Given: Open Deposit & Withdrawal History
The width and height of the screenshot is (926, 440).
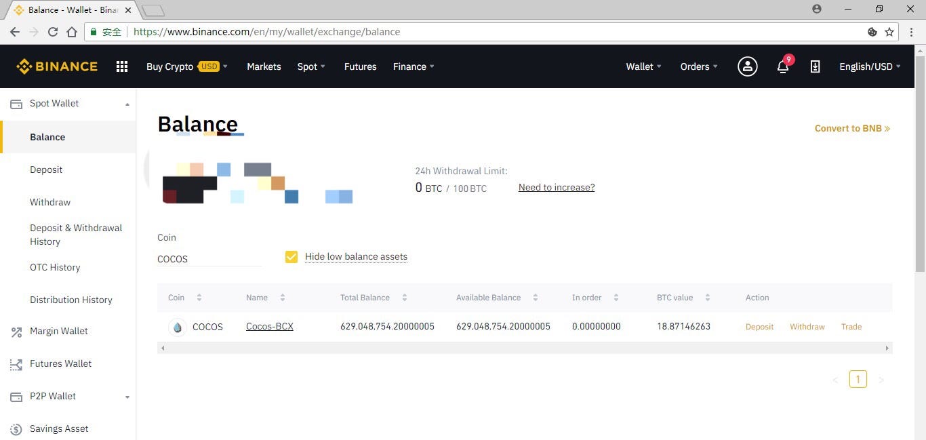Looking at the screenshot, I should click(76, 235).
